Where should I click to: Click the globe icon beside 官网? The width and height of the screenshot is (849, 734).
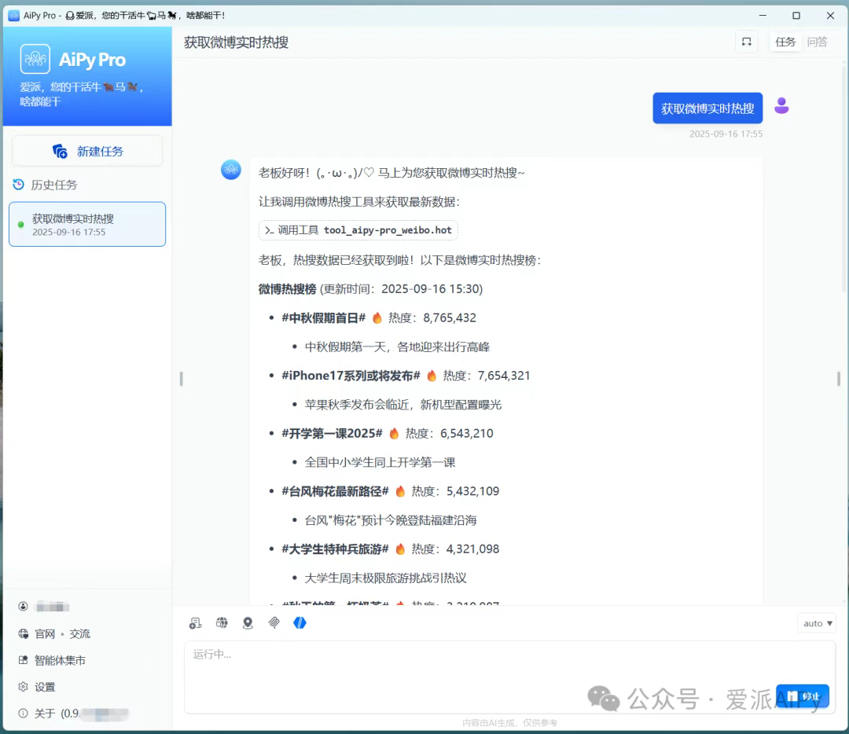(24, 634)
